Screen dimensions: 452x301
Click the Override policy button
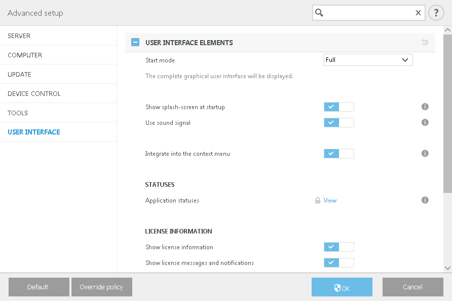(101, 287)
